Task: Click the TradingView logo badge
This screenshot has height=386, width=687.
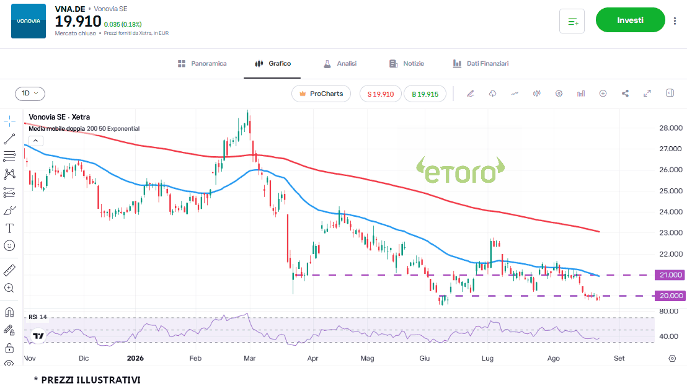Action: click(x=38, y=336)
